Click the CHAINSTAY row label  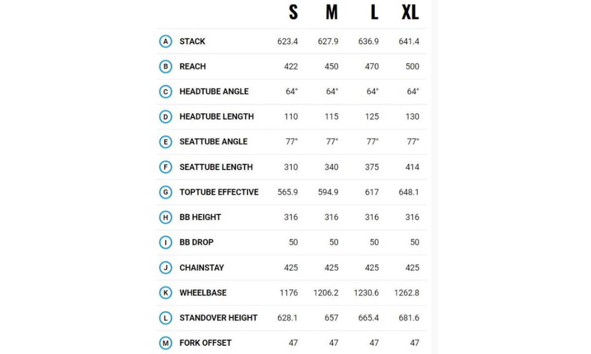click(201, 267)
